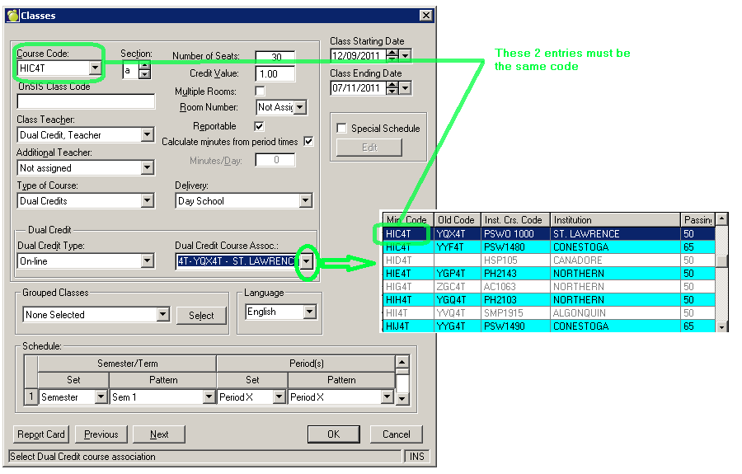Image resolution: width=742 pixels, height=474 pixels.
Task: Click the Select button for Grouped Classes
Action: (x=200, y=316)
